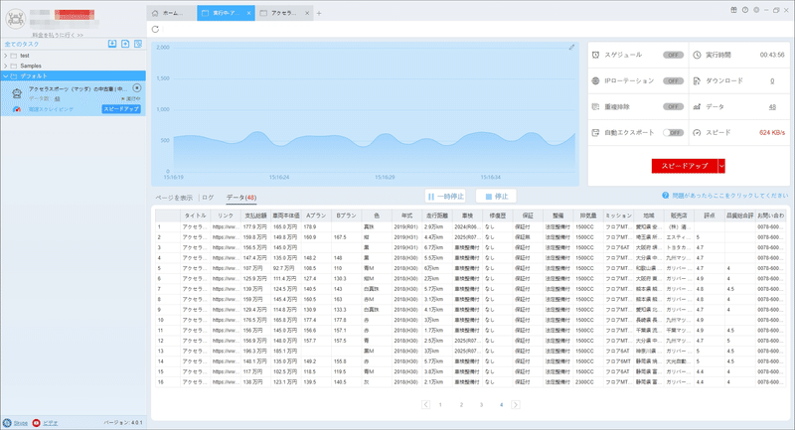The image size is (795, 430).
Task: Click the 停止 stop button
Action: click(496, 196)
